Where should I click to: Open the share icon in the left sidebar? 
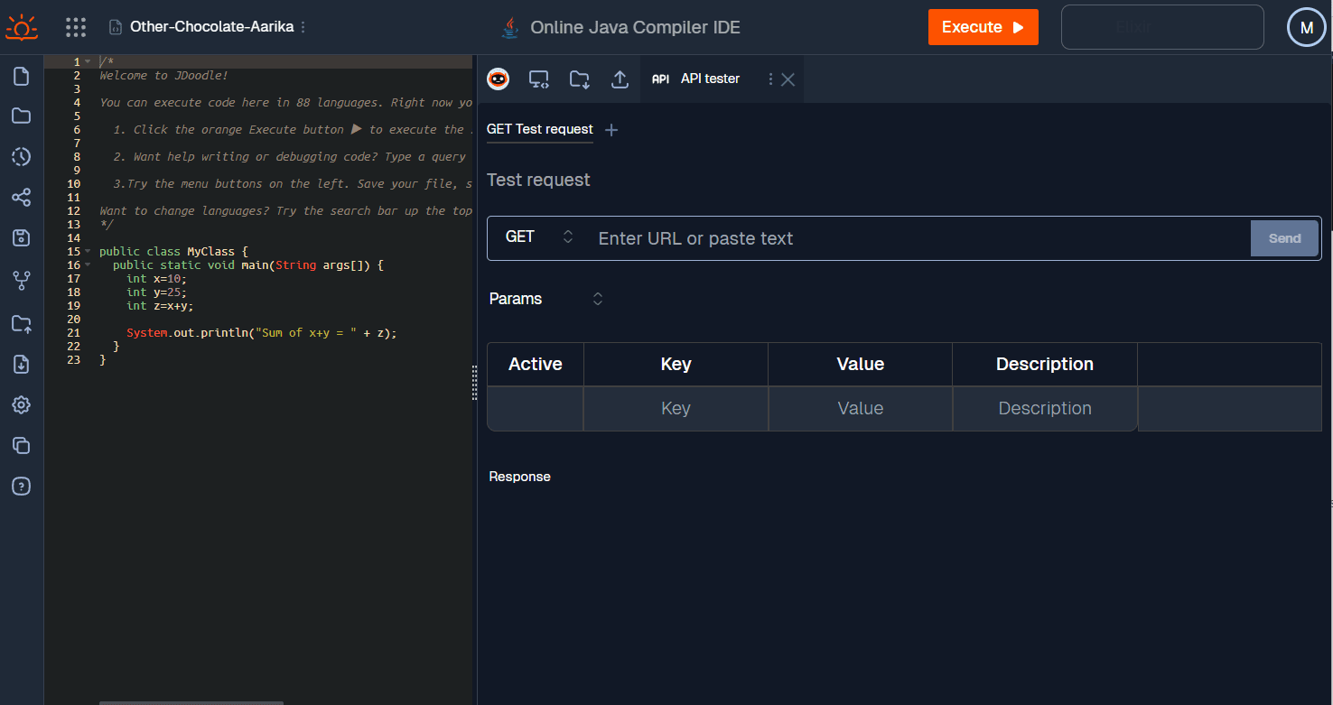point(20,197)
